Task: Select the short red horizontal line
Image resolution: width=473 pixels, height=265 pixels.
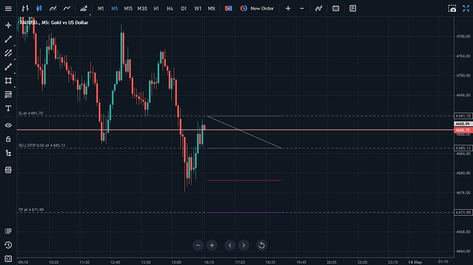Action: point(244,181)
